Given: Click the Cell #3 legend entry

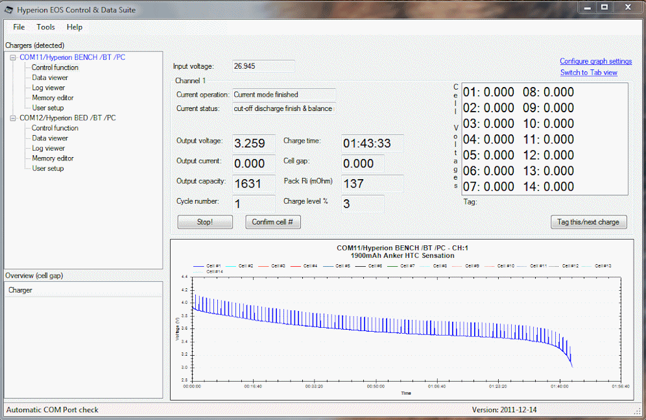Looking at the screenshot, I should [x=278, y=266].
